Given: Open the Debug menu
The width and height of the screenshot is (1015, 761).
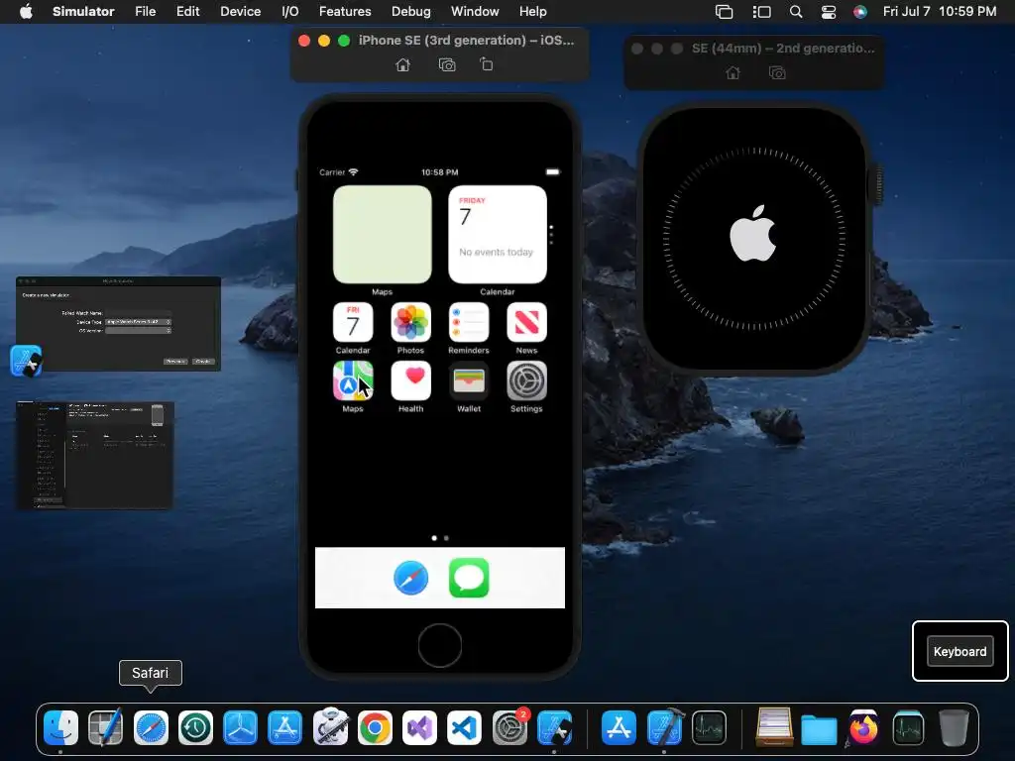Looking at the screenshot, I should [411, 12].
